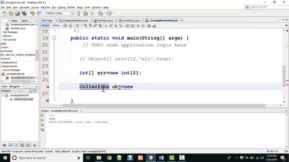
Task: Click the editor horizontal scrollbar
Action: click(164, 105)
